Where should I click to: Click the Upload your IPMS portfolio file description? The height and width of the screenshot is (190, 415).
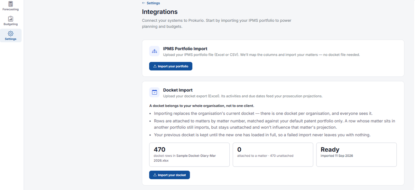coord(261,55)
